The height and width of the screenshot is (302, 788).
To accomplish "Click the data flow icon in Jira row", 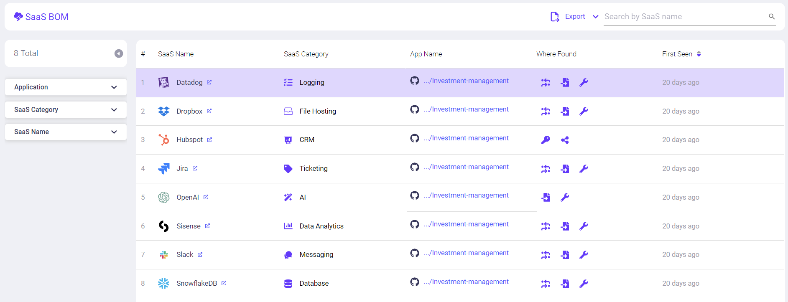I will pos(546,169).
